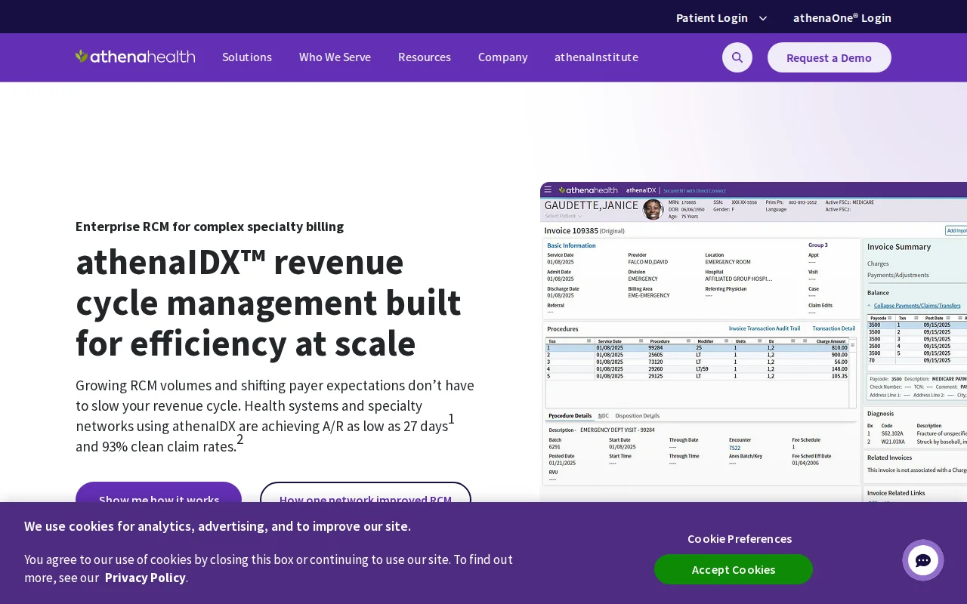This screenshot has height=604, width=967.
Task: Click Add Invoice in the invoice panel
Action: [x=958, y=230]
